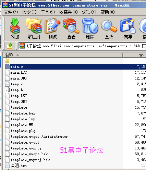Screen dimensions: 146x170
Task: Open the View (查看) toolbar icon
Action: [71, 28]
